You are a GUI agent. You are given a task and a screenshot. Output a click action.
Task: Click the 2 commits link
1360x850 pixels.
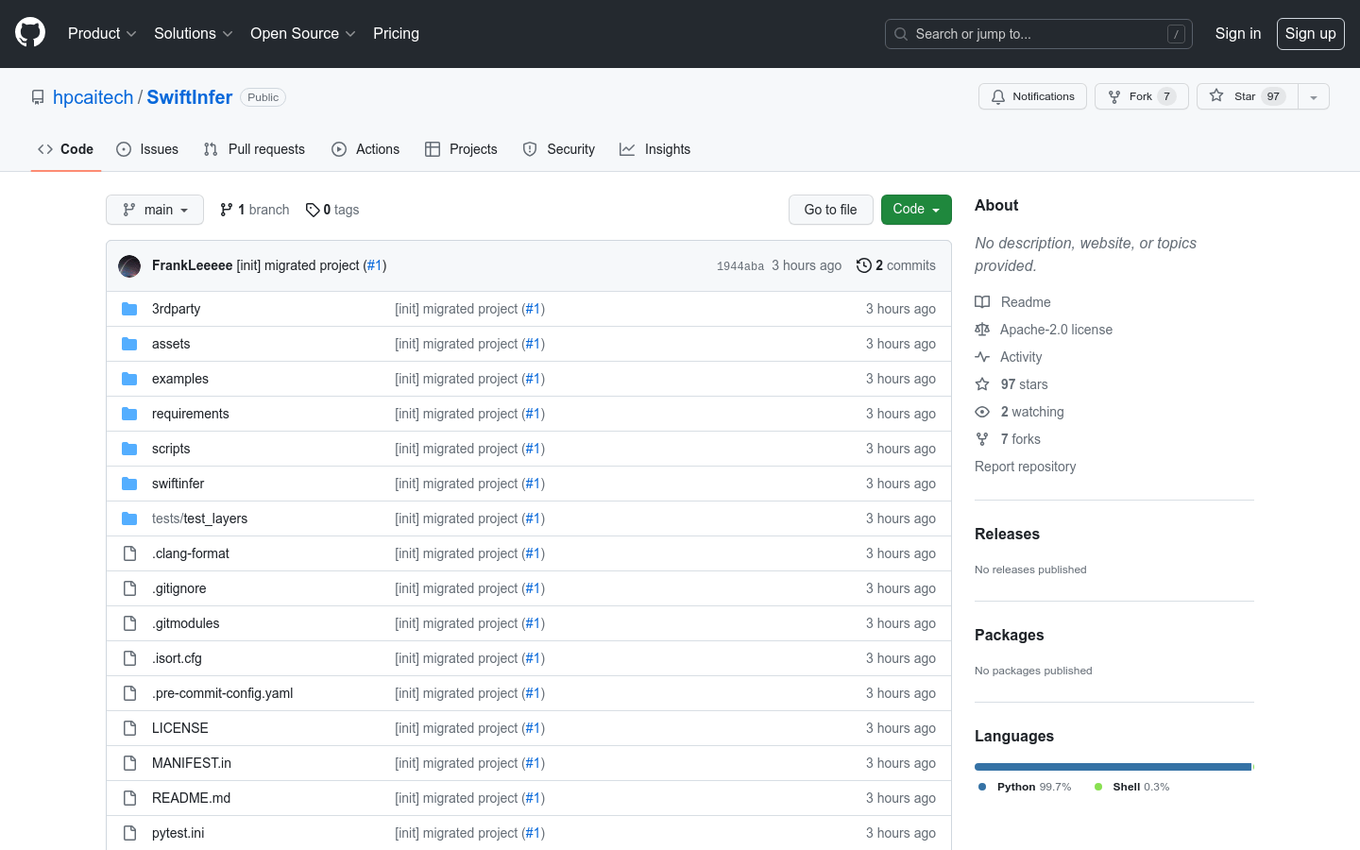point(896,265)
